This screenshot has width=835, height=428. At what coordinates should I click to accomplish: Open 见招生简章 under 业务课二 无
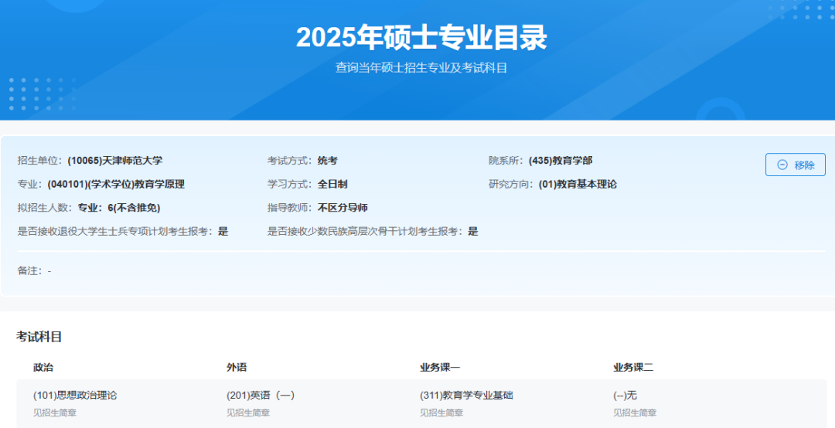click(635, 413)
